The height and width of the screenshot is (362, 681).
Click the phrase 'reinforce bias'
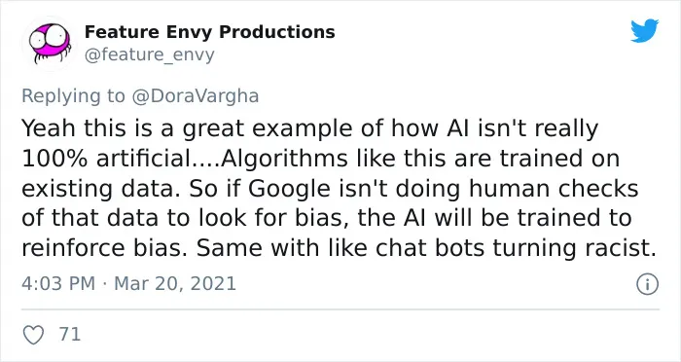(105, 248)
